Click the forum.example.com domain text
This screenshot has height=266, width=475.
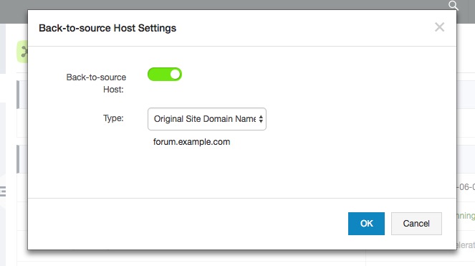click(x=191, y=142)
